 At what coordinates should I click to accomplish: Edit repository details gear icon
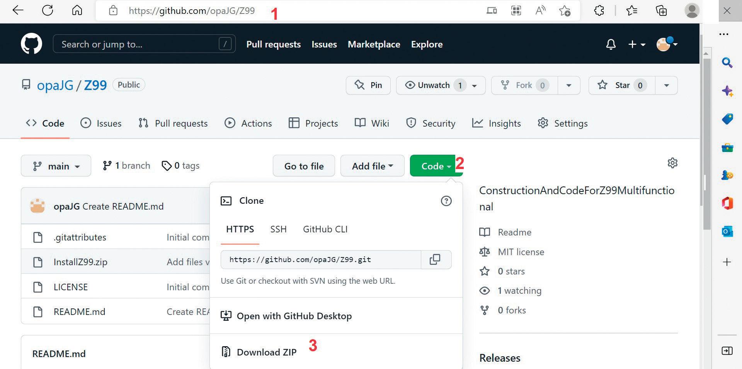[x=672, y=163]
